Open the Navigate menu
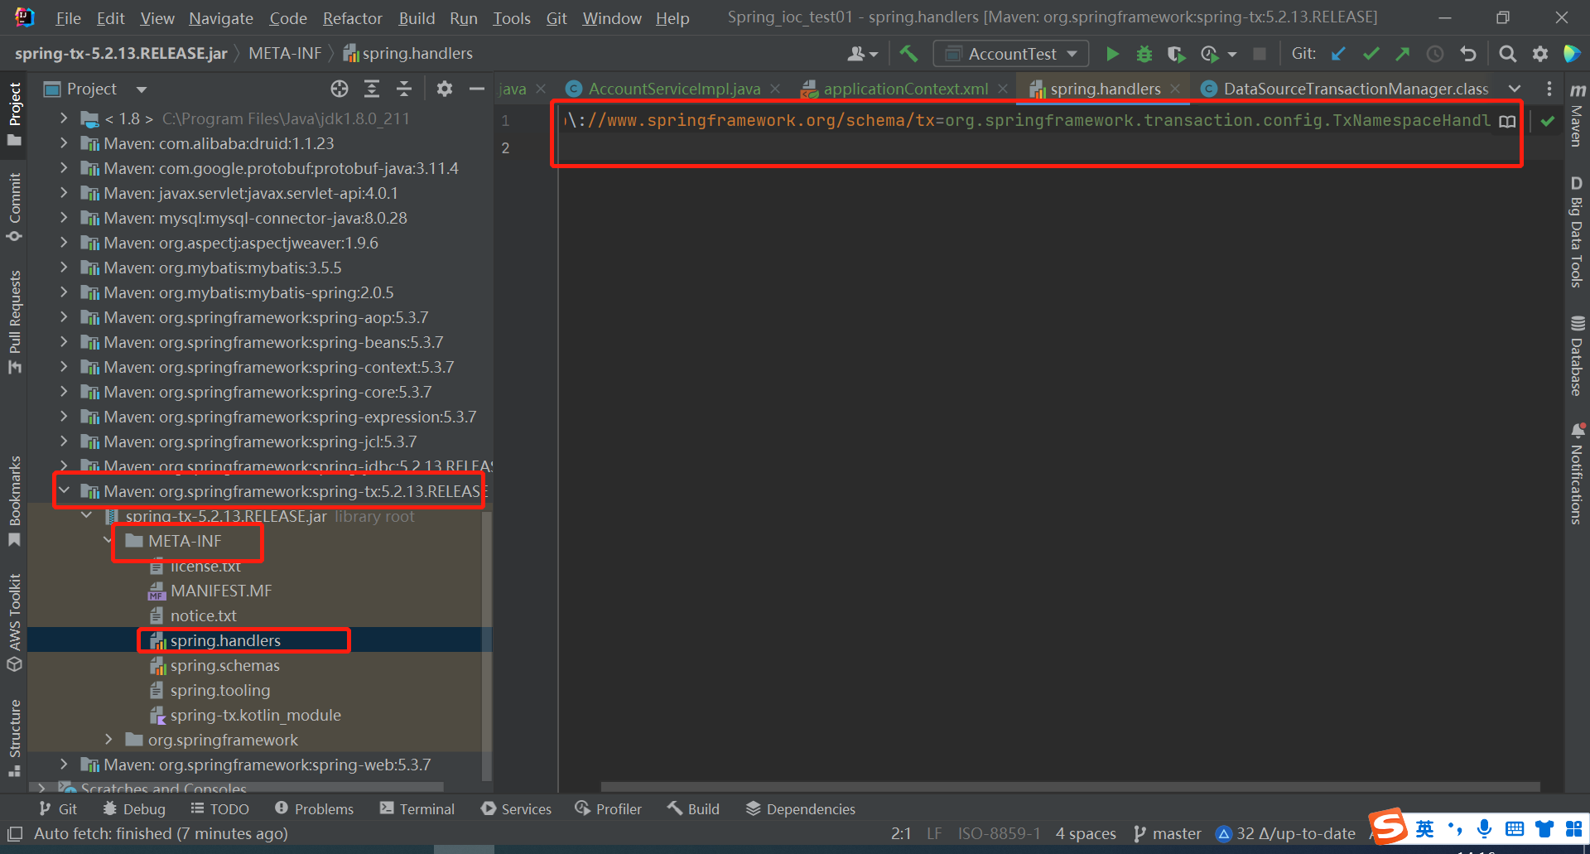Image resolution: width=1590 pixels, height=854 pixels. tap(221, 18)
